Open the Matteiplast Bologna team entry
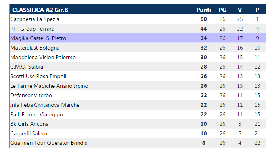 (x=35, y=48)
